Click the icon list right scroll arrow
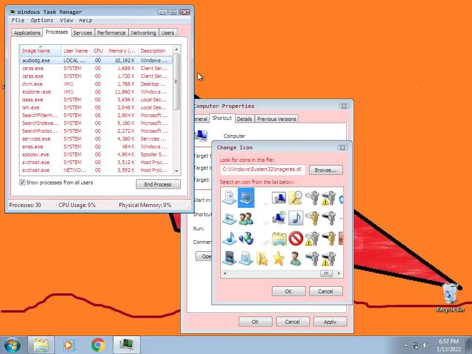Screen dimensions: 472x354 (x=339, y=273)
